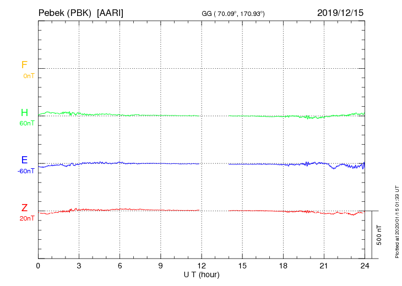This screenshot has height=286, width=402.
Task: Click the blue E component label
Action: (24, 160)
